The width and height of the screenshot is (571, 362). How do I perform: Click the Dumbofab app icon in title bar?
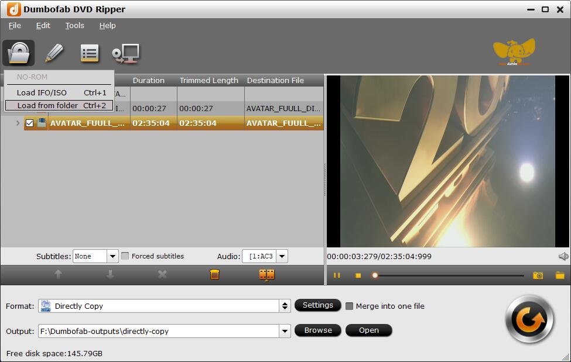tap(14, 9)
